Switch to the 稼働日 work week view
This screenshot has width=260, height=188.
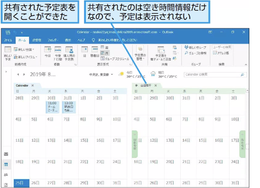94,52
